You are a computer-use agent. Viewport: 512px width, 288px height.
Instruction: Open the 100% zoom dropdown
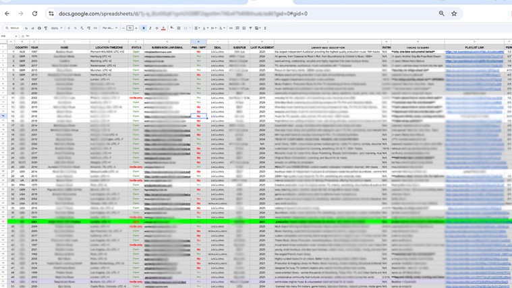point(57,28)
